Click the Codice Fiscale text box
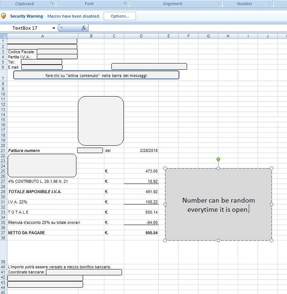287x294 pixels. pos(57,51)
